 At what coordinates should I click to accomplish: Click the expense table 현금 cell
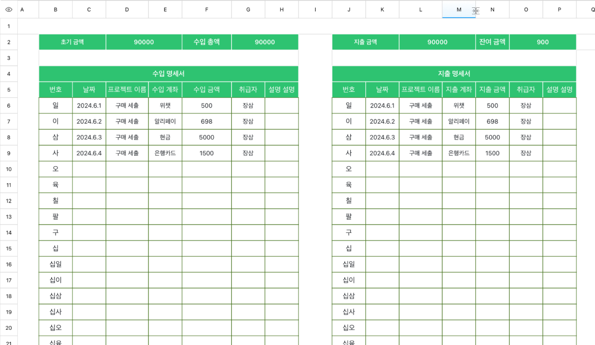coord(459,138)
